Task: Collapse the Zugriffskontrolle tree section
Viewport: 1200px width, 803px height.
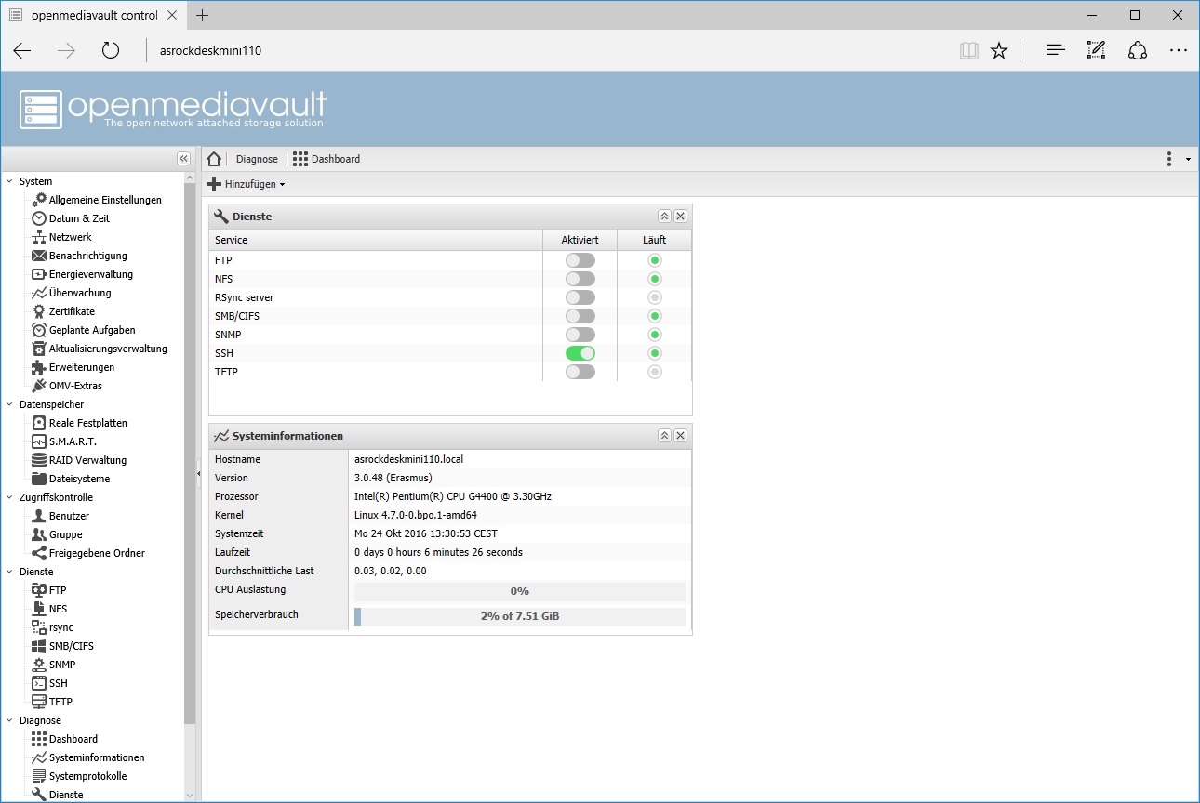Action: point(9,497)
